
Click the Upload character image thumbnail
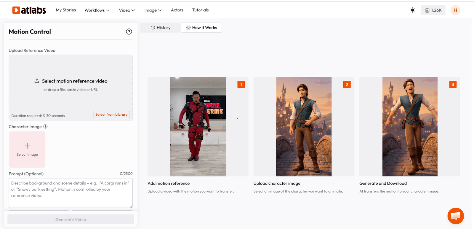click(304, 127)
